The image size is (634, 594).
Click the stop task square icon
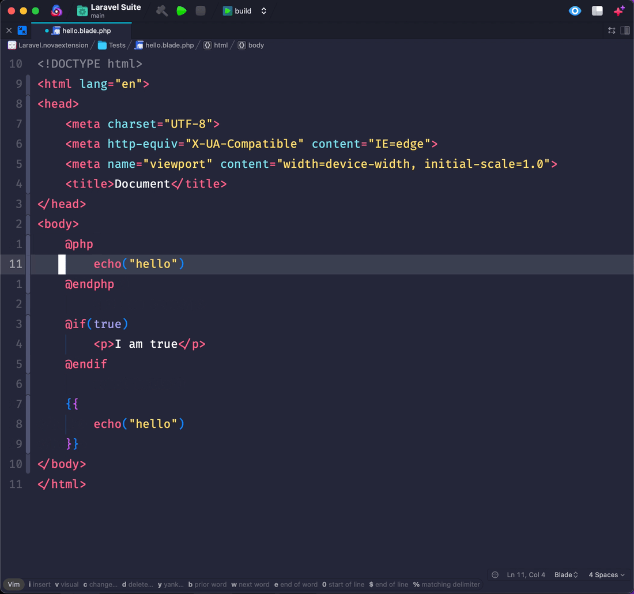coord(201,10)
